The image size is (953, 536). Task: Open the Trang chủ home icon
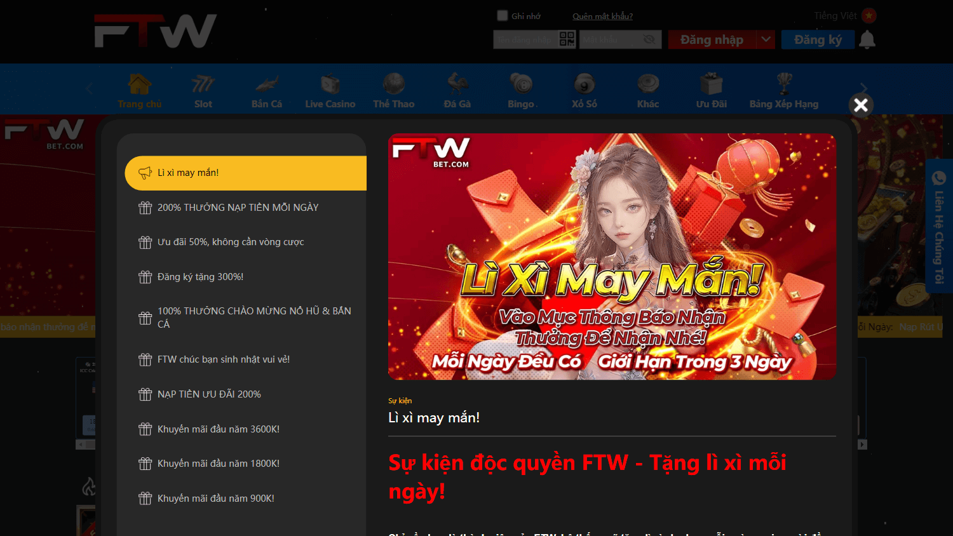coord(140,84)
